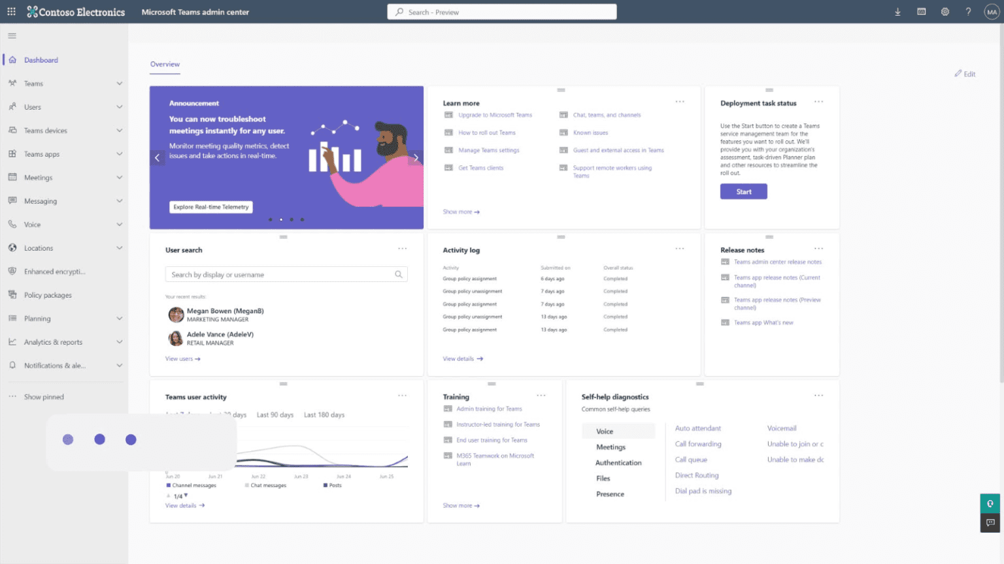
Task: Collapse the navigation using the hamburger icon
Action: click(12, 36)
